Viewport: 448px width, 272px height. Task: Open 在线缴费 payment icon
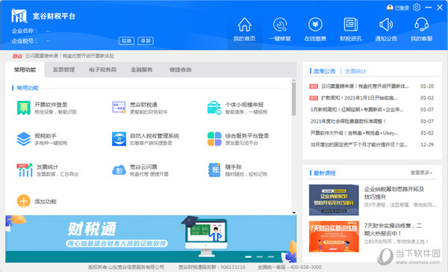click(x=315, y=25)
